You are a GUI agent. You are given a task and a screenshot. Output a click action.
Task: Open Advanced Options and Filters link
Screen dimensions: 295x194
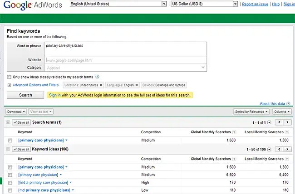coord(35,85)
